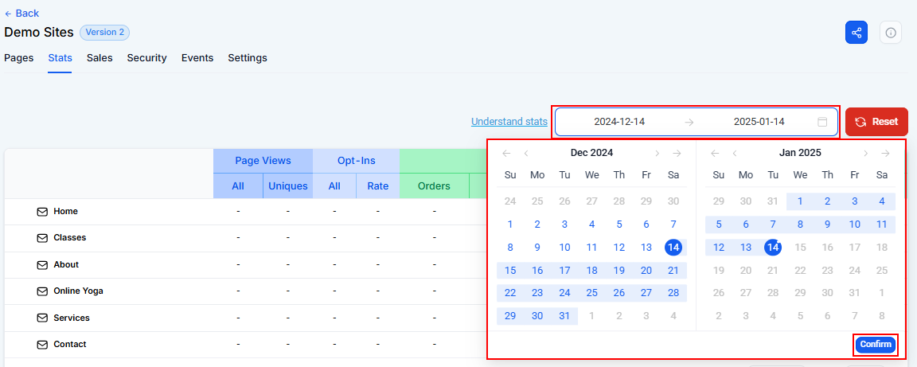
Task: Go to next year in Dec 2024 calendar
Action: pos(677,154)
